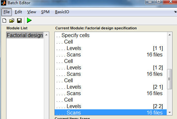Select the Factorial design module in Module List
177x119 pixels.
pos(25,35)
